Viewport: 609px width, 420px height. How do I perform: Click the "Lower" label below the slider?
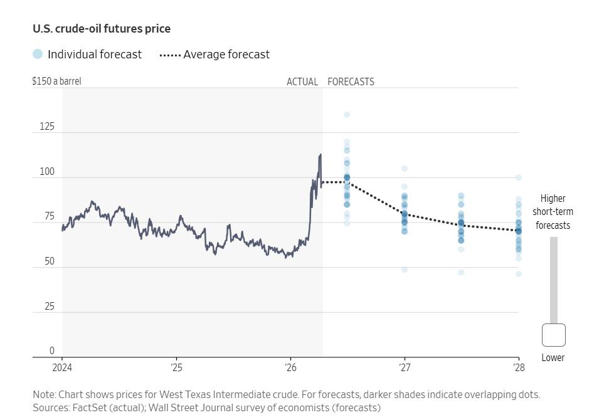[553, 357]
